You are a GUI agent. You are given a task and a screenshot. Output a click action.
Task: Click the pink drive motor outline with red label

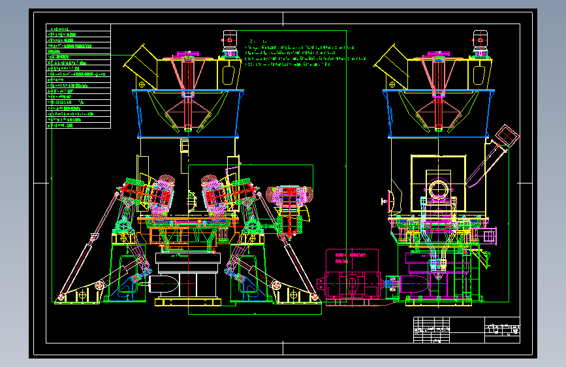pyautogui.click(x=353, y=277)
